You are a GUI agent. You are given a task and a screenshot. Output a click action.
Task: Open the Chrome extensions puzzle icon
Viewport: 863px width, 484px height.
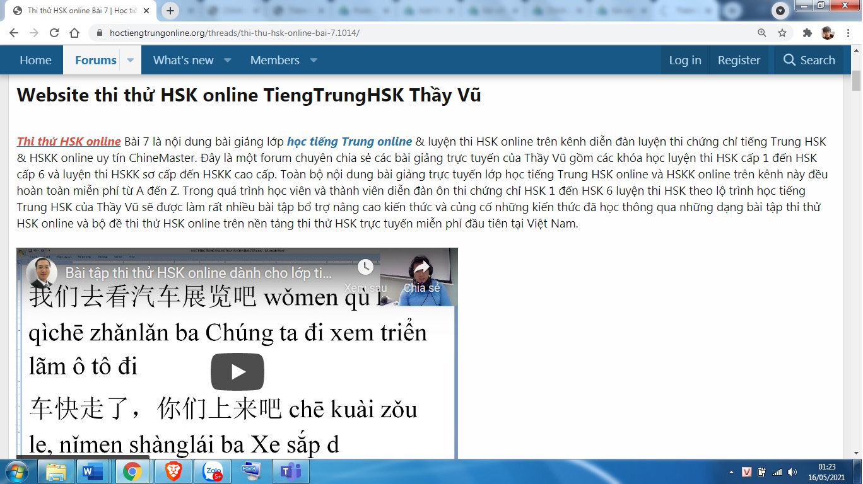click(807, 33)
